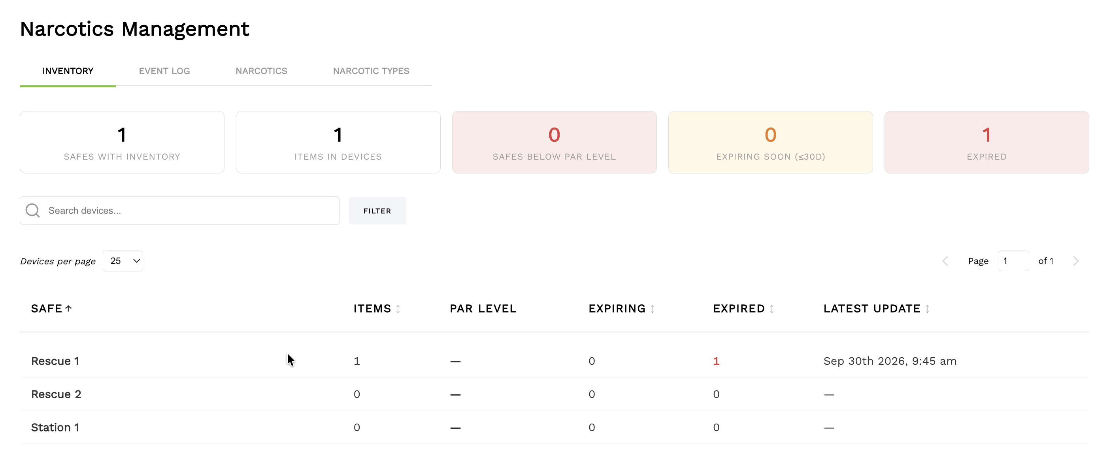Click the Items value in Rescue 1 row
Image resolution: width=1109 pixels, height=456 pixels.
pyautogui.click(x=357, y=361)
